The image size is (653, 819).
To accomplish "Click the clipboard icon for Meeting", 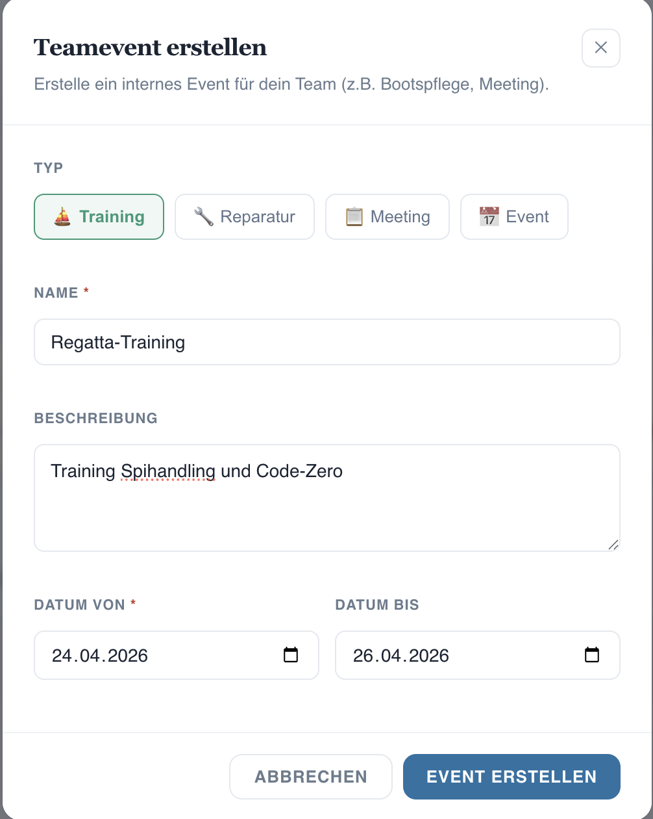I will pos(354,216).
